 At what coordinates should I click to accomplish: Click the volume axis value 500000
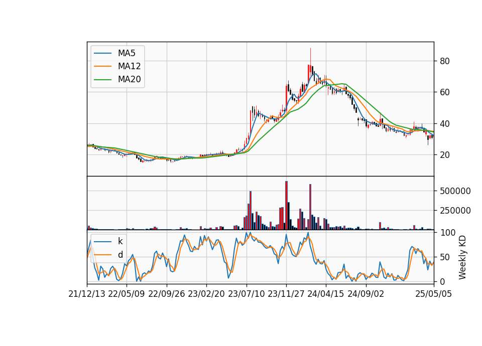pos(455,191)
